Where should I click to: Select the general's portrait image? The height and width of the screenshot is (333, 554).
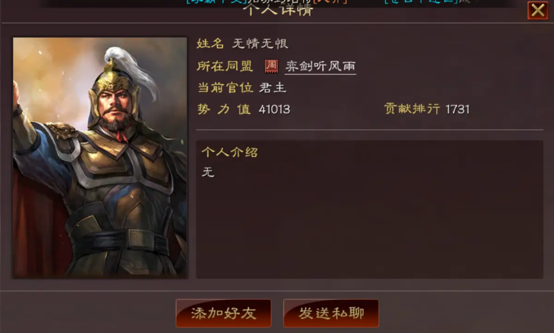(x=100, y=158)
